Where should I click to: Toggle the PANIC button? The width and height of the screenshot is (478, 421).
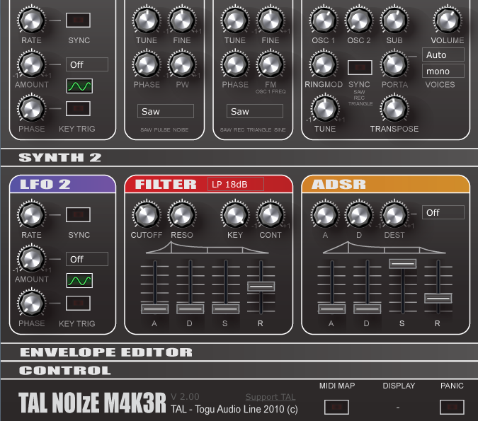coord(452,407)
